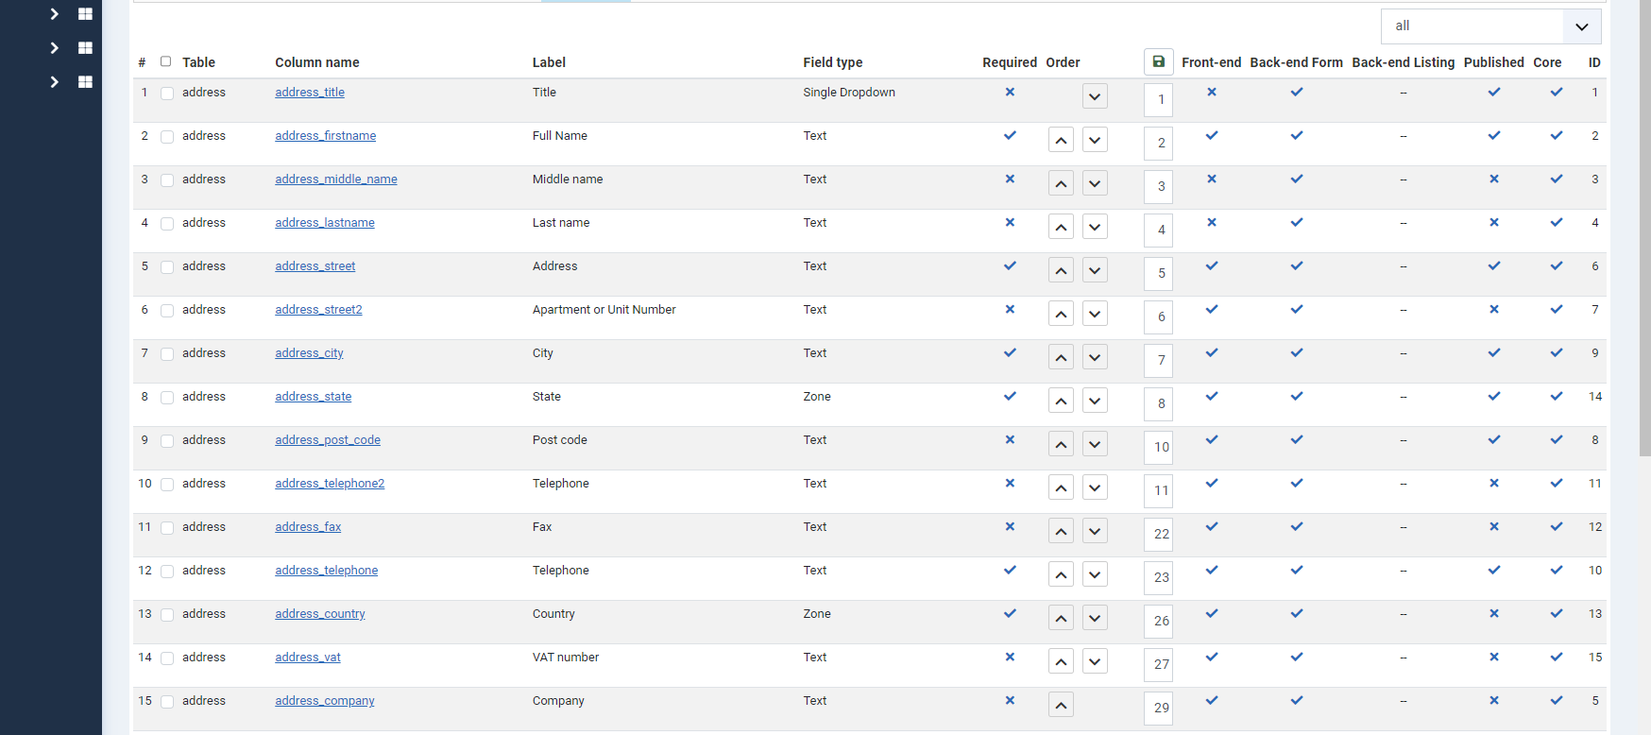Toggle Published status for address_middle_name row
The image size is (1651, 735).
tap(1493, 179)
